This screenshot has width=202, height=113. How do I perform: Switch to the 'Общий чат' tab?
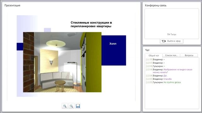(x=154, y=56)
